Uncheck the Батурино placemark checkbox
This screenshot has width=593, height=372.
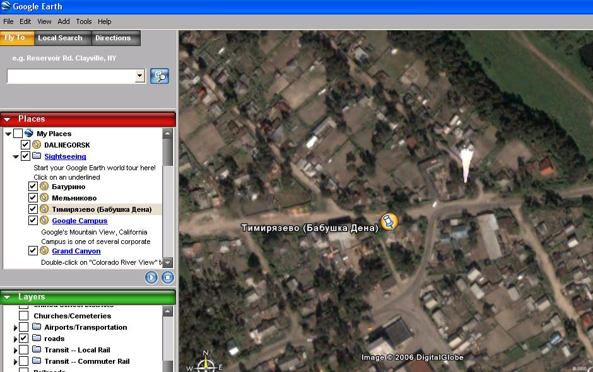[33, 187]
